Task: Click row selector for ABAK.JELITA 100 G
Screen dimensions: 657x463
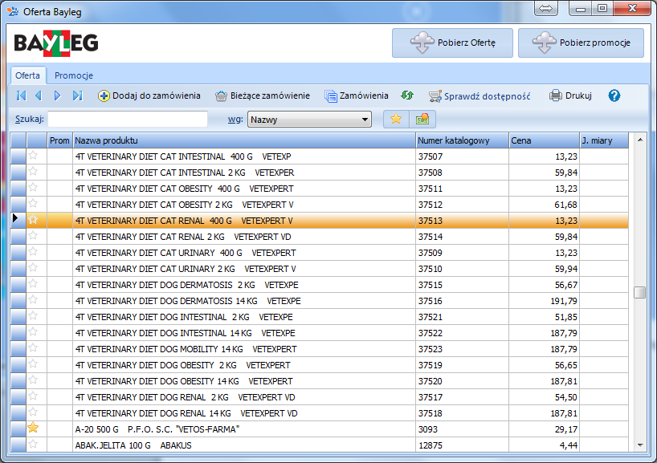Action: point(18,445)
